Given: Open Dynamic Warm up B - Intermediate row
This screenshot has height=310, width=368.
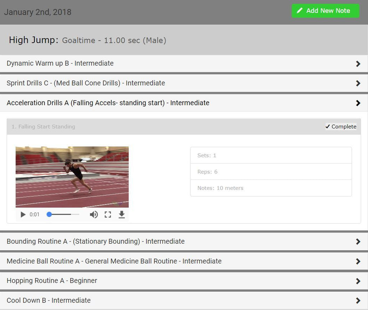Looking at the screenshot, I should (184, 64).
